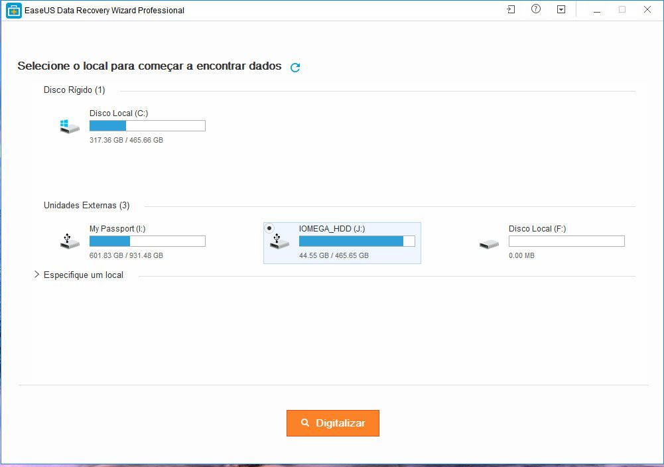Image resolution: width=664 pixels, height=467 pixels.
Task: Open the help question mark icon
Action: 536,9
